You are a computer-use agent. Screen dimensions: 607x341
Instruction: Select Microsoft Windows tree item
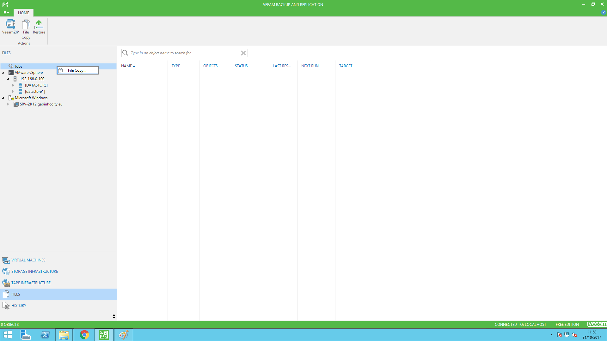(31, 98)
